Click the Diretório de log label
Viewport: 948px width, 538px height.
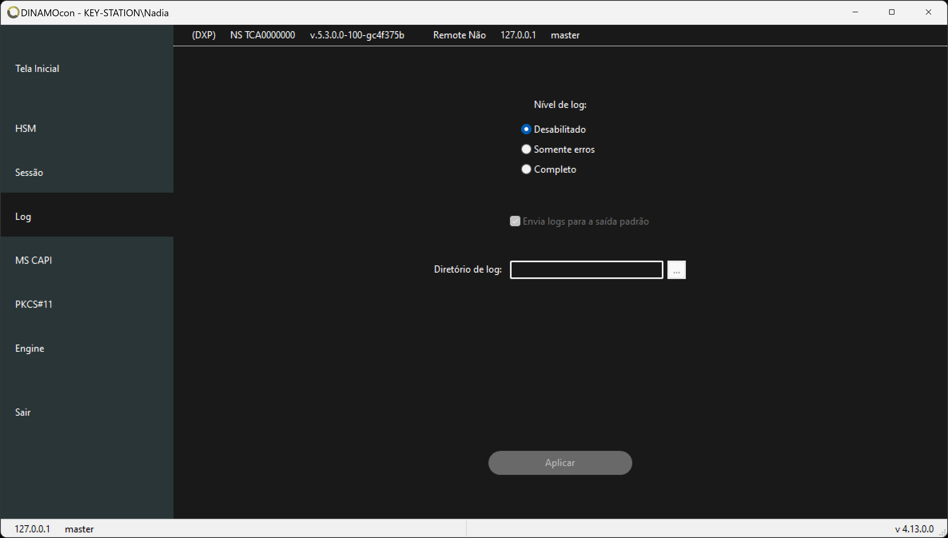(468, 269)
